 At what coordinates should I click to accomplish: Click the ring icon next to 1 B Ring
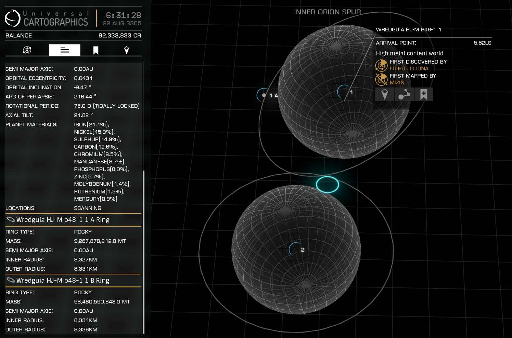click(11, 280)
